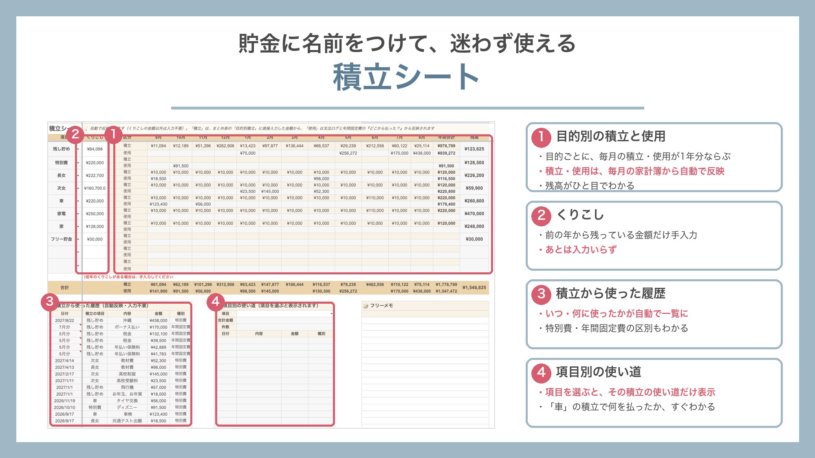The height and width of the screenshot is (458, 815).
Task: Open the dropdown arrow for 特別費
Action: [78, 163]
